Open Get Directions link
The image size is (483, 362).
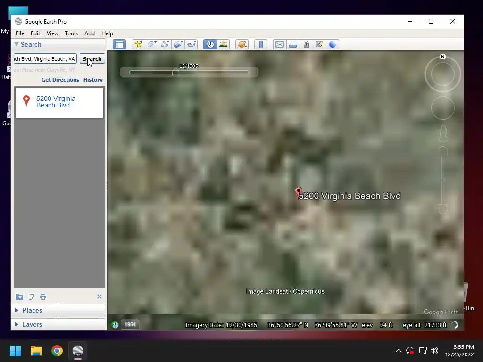pos(60,79)
